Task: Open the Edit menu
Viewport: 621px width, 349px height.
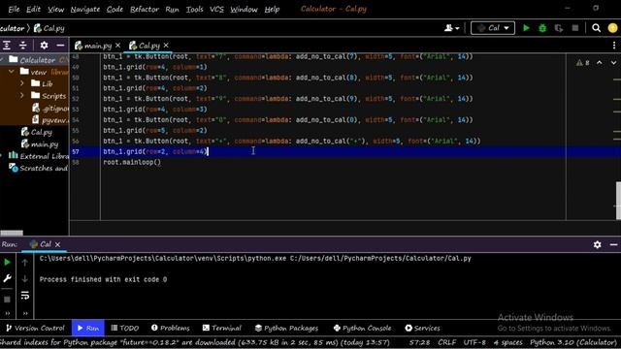Action: [x=33, y=9]
